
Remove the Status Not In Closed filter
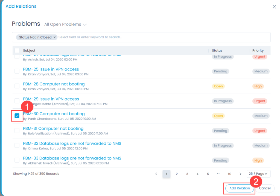(x=54, y=37)
